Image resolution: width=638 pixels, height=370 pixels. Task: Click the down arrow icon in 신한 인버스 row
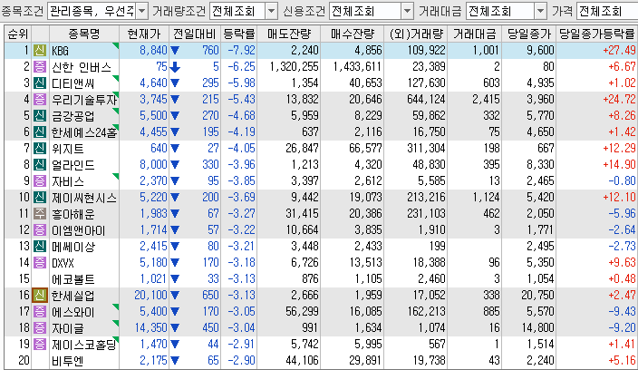coord(175,67)
